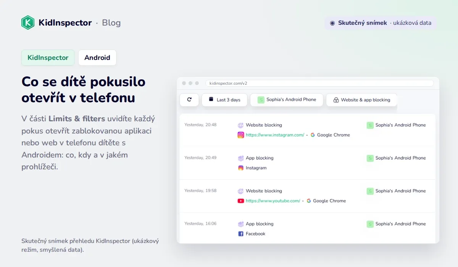458x267 pixels.
Task: Select the green KidInspector tag
Action: tap(48, 58)
